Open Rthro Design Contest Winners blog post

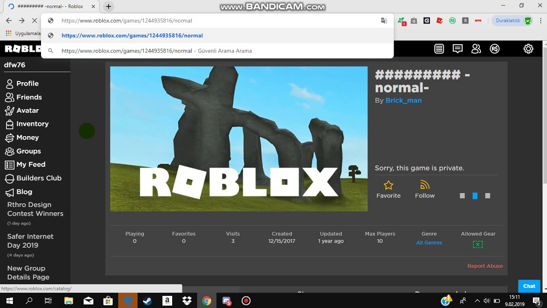click(35, 209)
